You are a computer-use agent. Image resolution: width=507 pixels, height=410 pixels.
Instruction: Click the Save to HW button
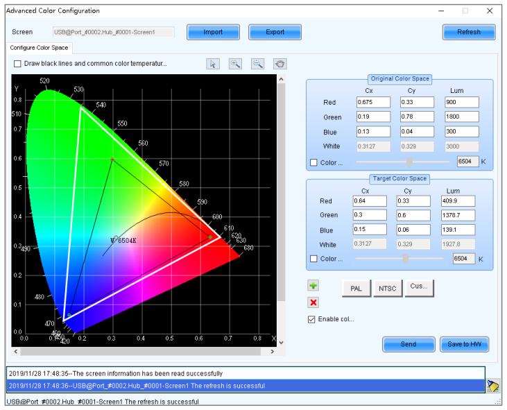[x=464, y=344]
